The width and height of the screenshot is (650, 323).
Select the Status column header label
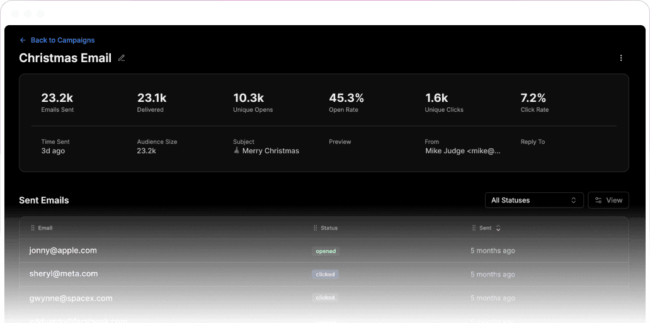(x=329, y=228)
